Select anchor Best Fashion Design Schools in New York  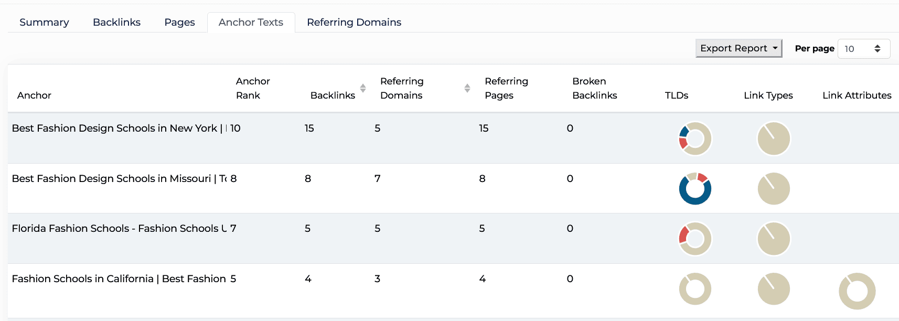(x=120, y=129)
